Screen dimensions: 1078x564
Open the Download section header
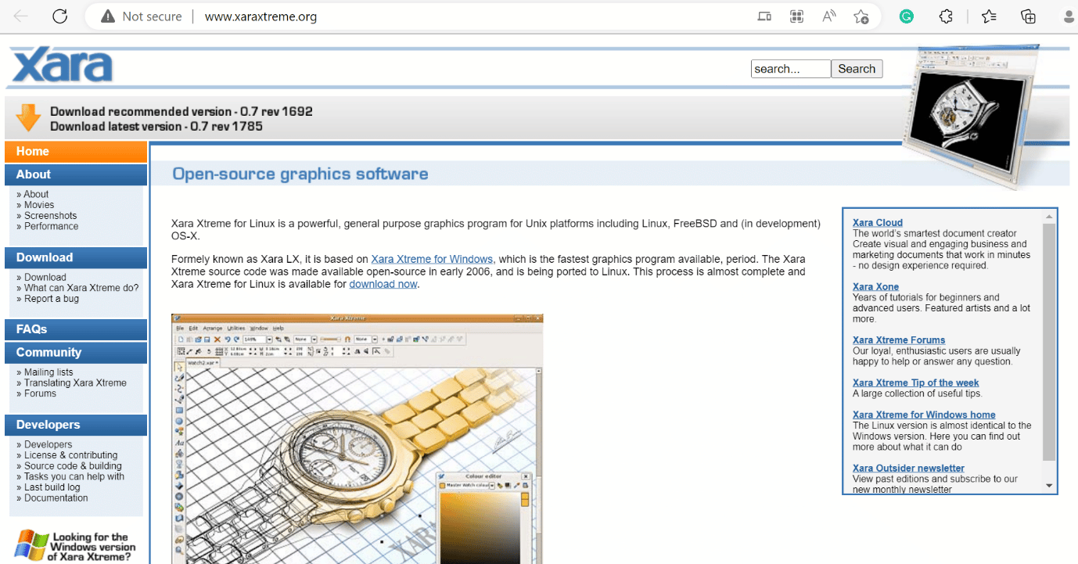pos(76,257)
